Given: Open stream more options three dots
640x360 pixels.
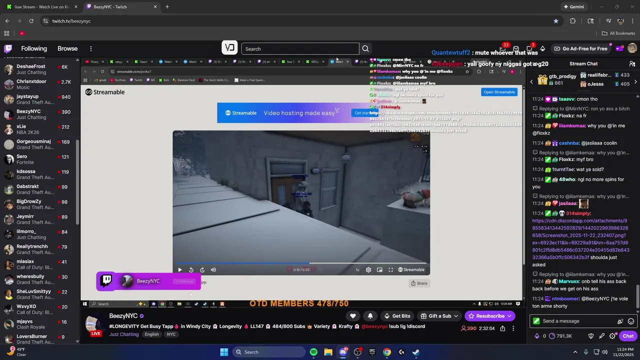Looking at the screenshot, I should click(x=513, y=328).
